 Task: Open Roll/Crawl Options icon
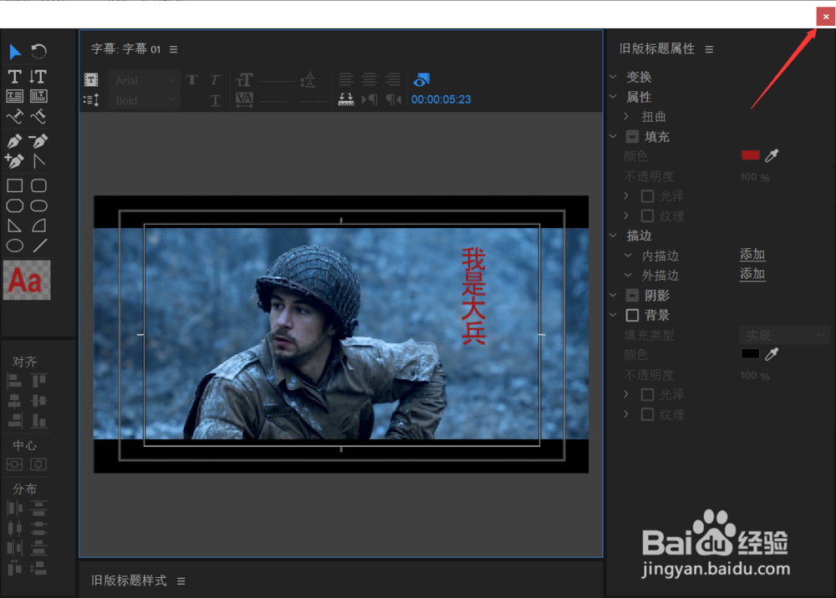tap(91, 100)
